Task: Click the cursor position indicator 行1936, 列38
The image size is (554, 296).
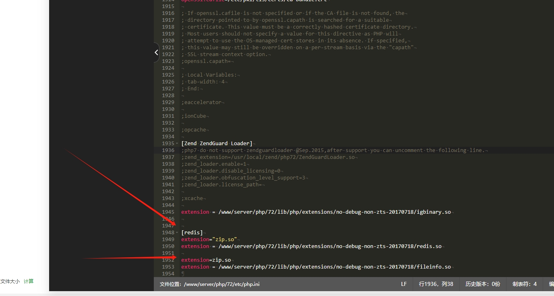Action: [436, 284]
